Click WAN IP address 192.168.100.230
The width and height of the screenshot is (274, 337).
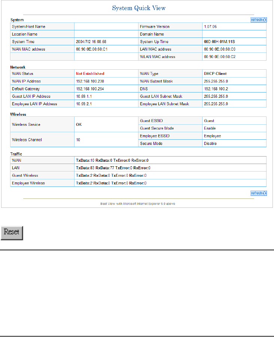tap(90, 81)
